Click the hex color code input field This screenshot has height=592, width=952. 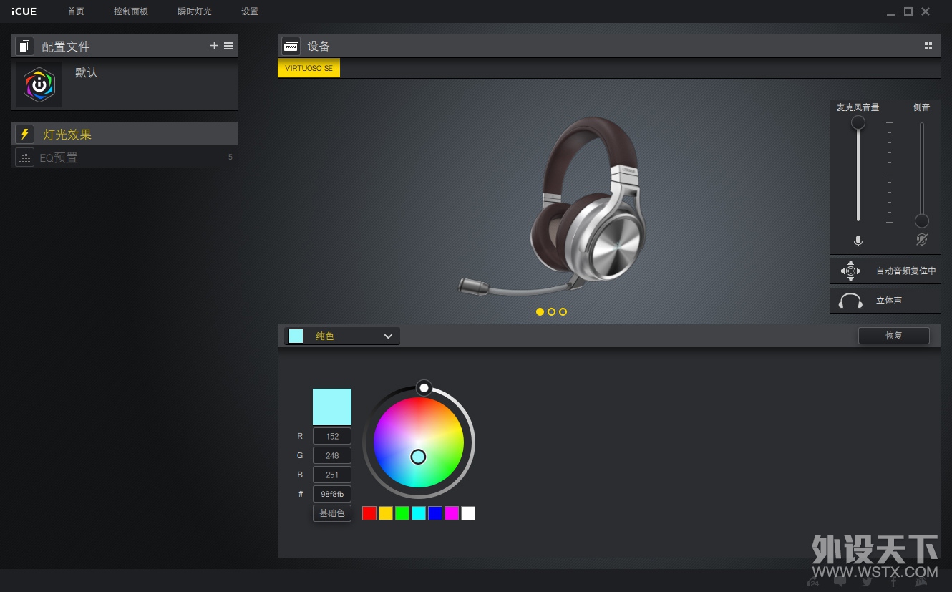click(x=332, y=494)
